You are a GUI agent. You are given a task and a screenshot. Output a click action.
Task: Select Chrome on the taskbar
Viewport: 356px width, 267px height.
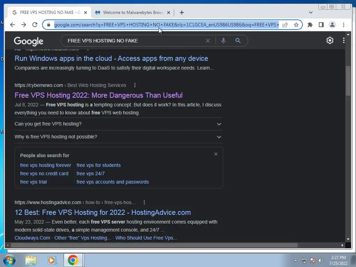click(x=73, y=260)
